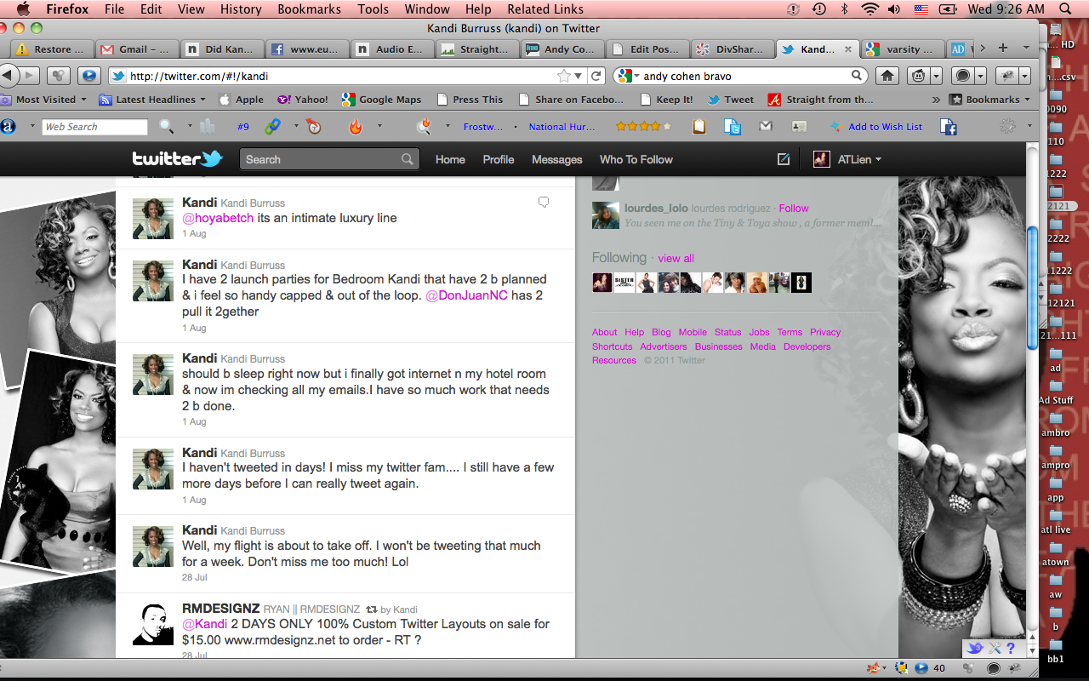
Task: Click the compose new tweet icon
Action: tap(784, 159)
